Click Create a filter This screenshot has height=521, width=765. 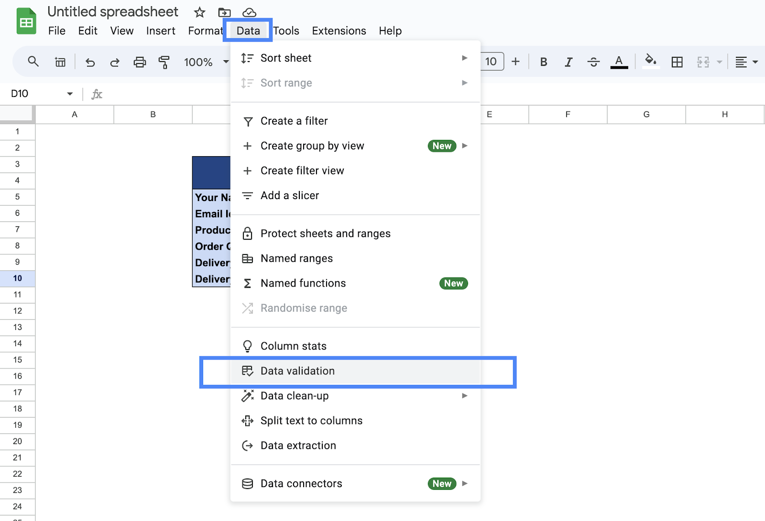pyautogui.click(x=294, y=121)
